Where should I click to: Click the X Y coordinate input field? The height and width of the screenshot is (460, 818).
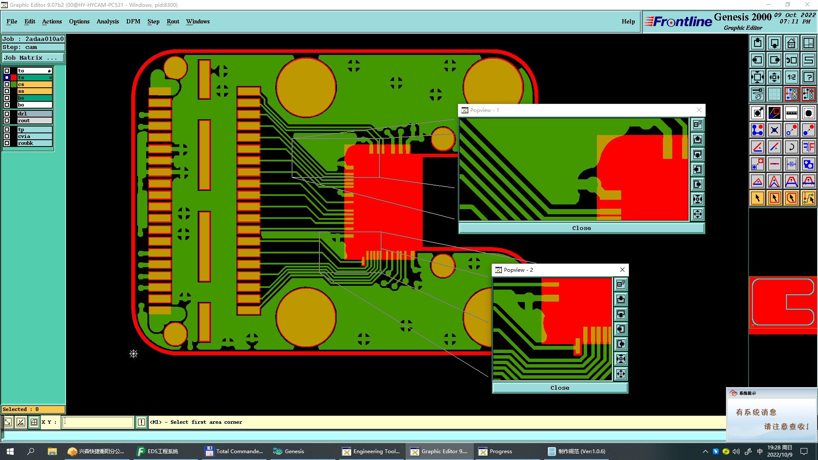(98, 422)
